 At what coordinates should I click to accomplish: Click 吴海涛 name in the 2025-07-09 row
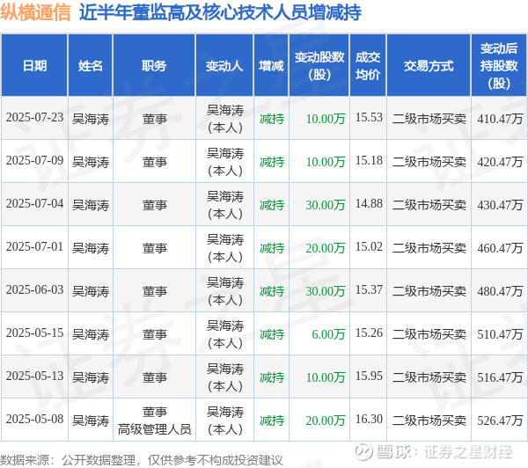click(91, 162)
